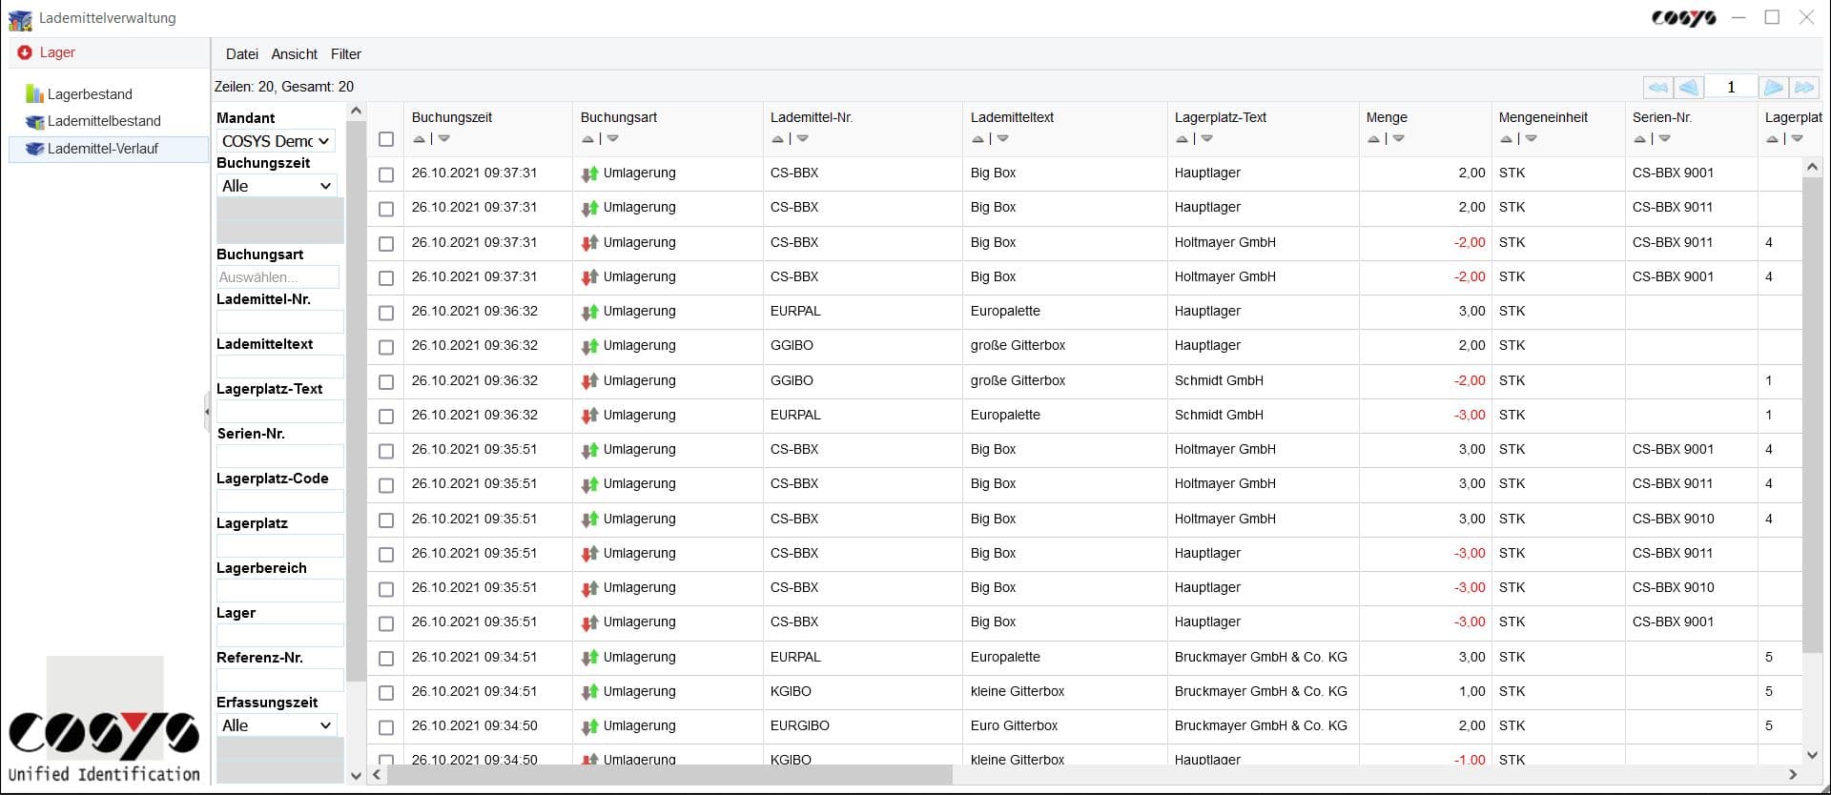Go to the next page arrow
Viewport: 1831px width, 795px height.
click(x=1773, y=87)
